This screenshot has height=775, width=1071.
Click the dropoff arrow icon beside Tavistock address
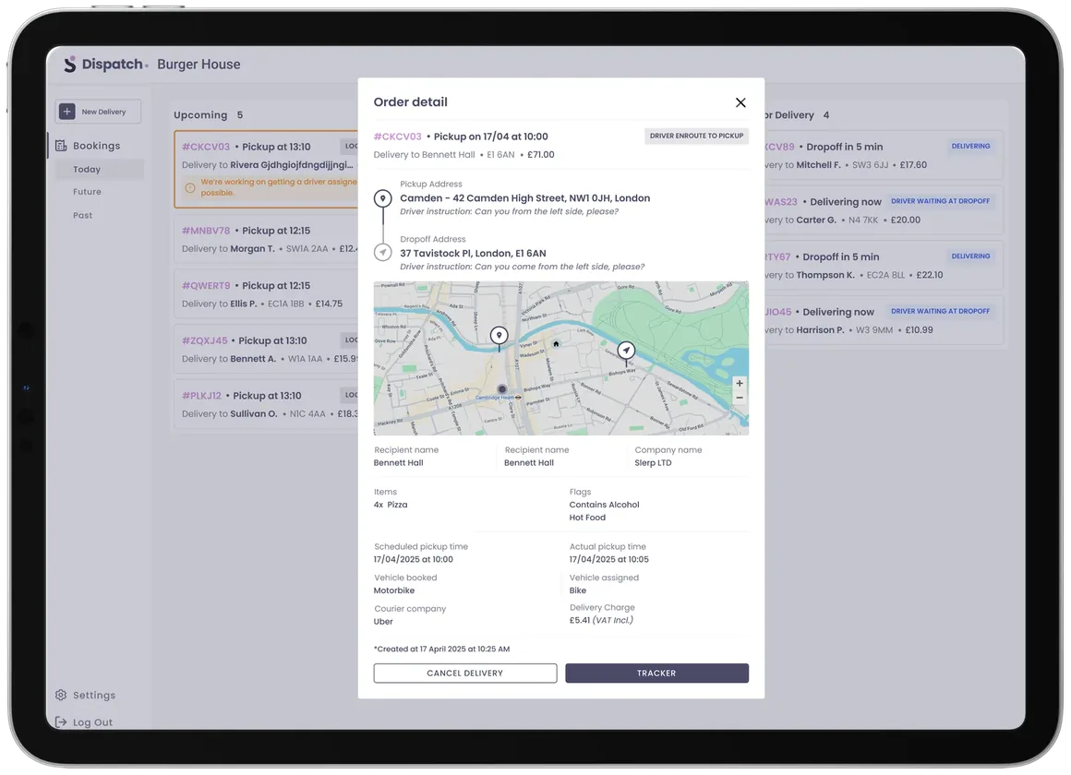[x=383, y=253]
